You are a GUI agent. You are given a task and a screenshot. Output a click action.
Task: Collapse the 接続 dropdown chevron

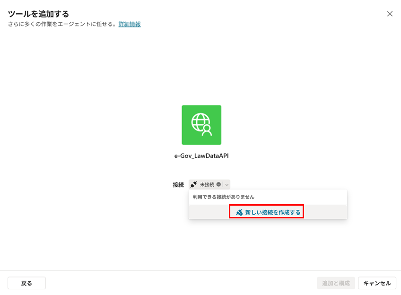[x=227, y=184]
